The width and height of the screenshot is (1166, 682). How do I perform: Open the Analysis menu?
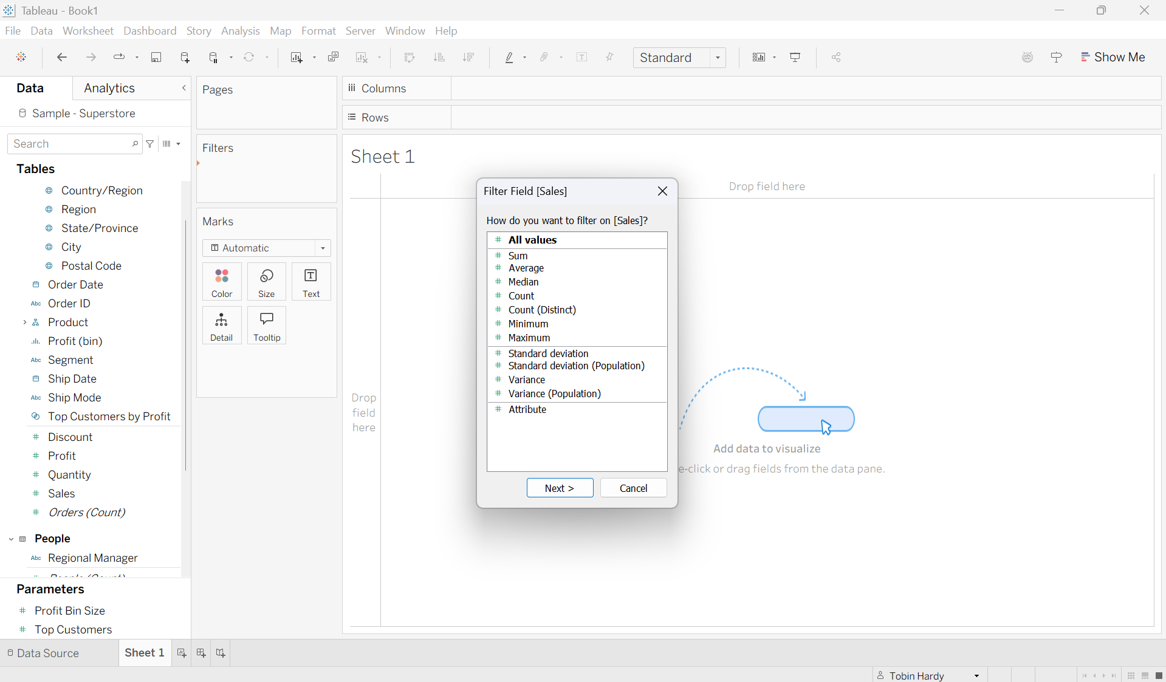click(240, 31)
